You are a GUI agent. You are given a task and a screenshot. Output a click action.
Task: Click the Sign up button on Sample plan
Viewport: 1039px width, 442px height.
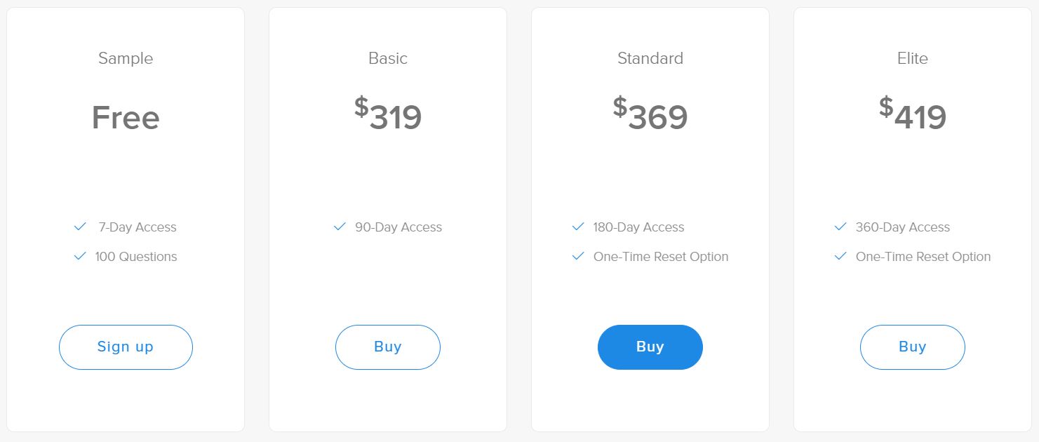coord(126,347)
